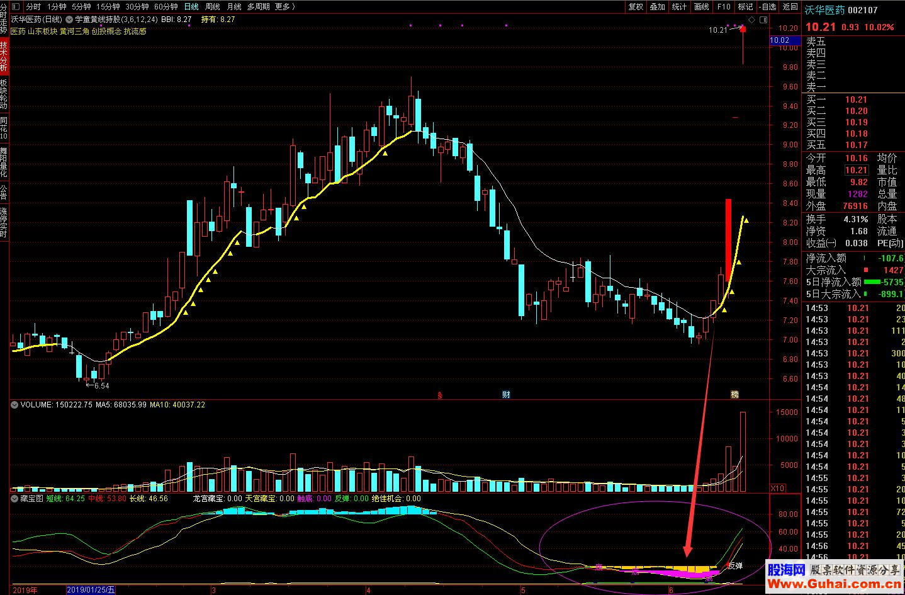This screenshot has height=595, width=905.
Task: Open the 更多 periods dropdown
Action: point(284,6)
